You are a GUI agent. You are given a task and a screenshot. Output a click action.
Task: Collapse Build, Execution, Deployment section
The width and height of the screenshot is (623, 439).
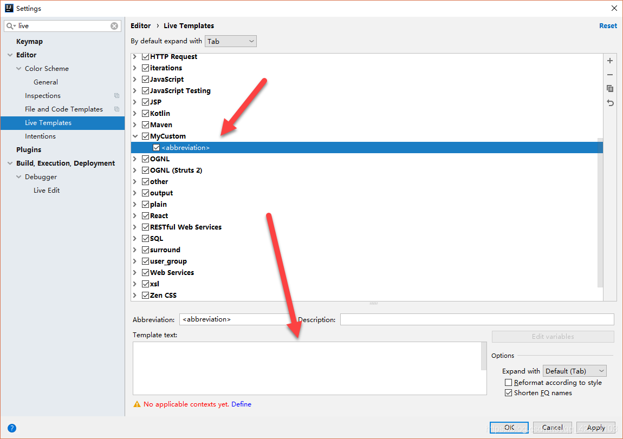(10, 163)
